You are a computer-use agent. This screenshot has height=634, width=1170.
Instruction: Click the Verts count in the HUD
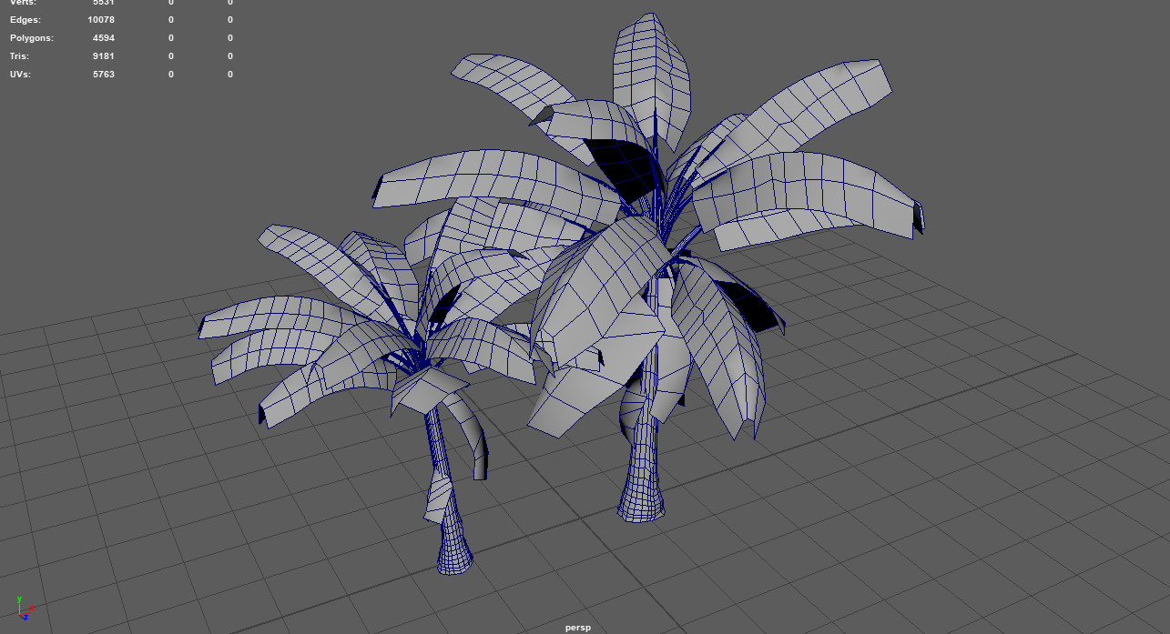pos(103,3)
